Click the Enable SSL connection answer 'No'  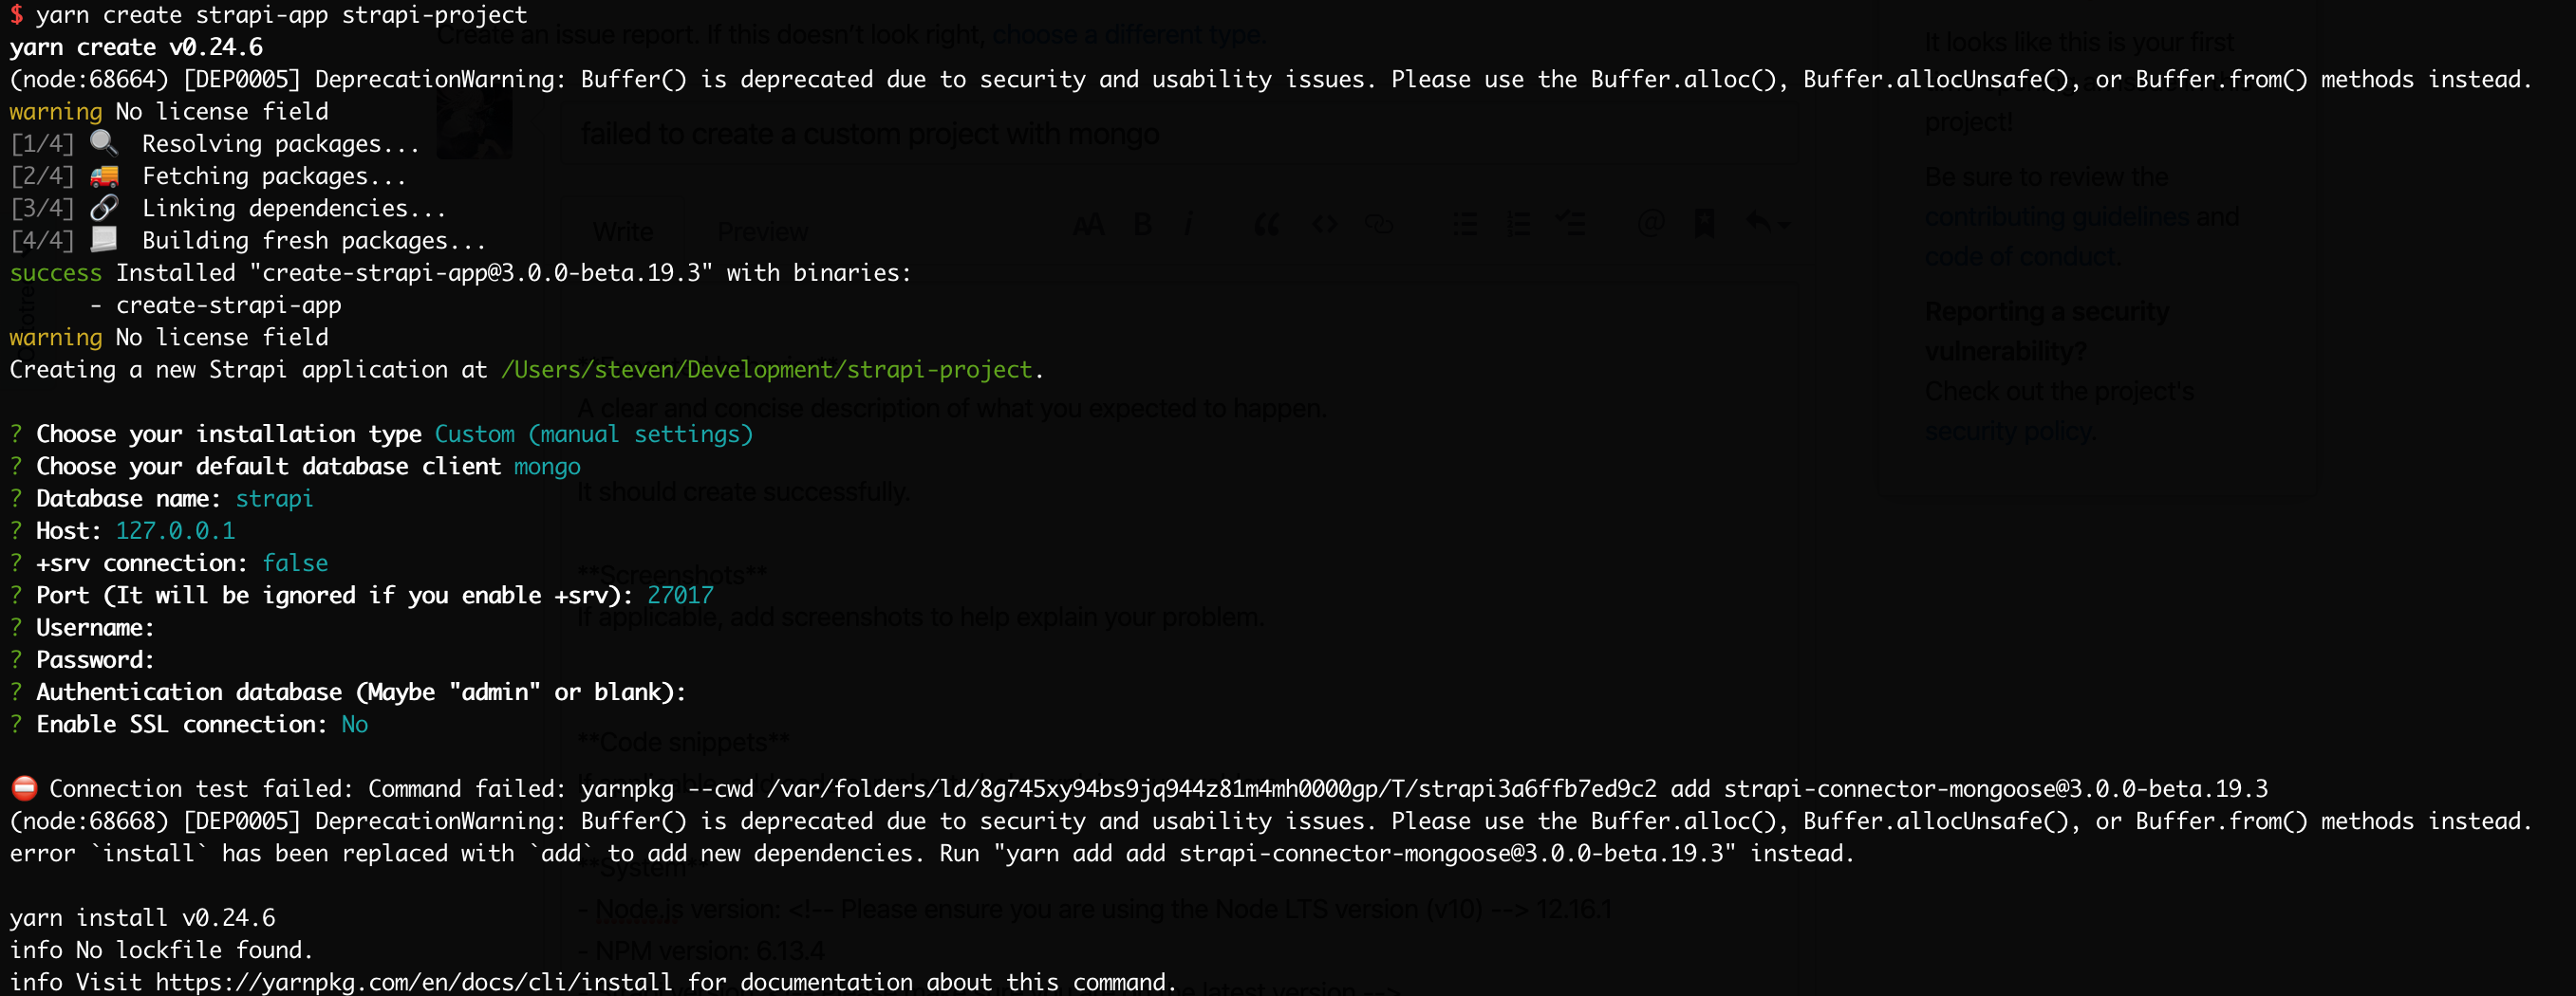coord(354,725)
